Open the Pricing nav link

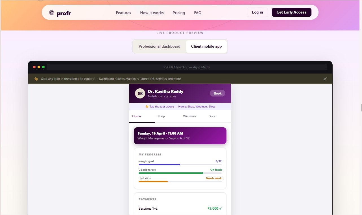179,13
